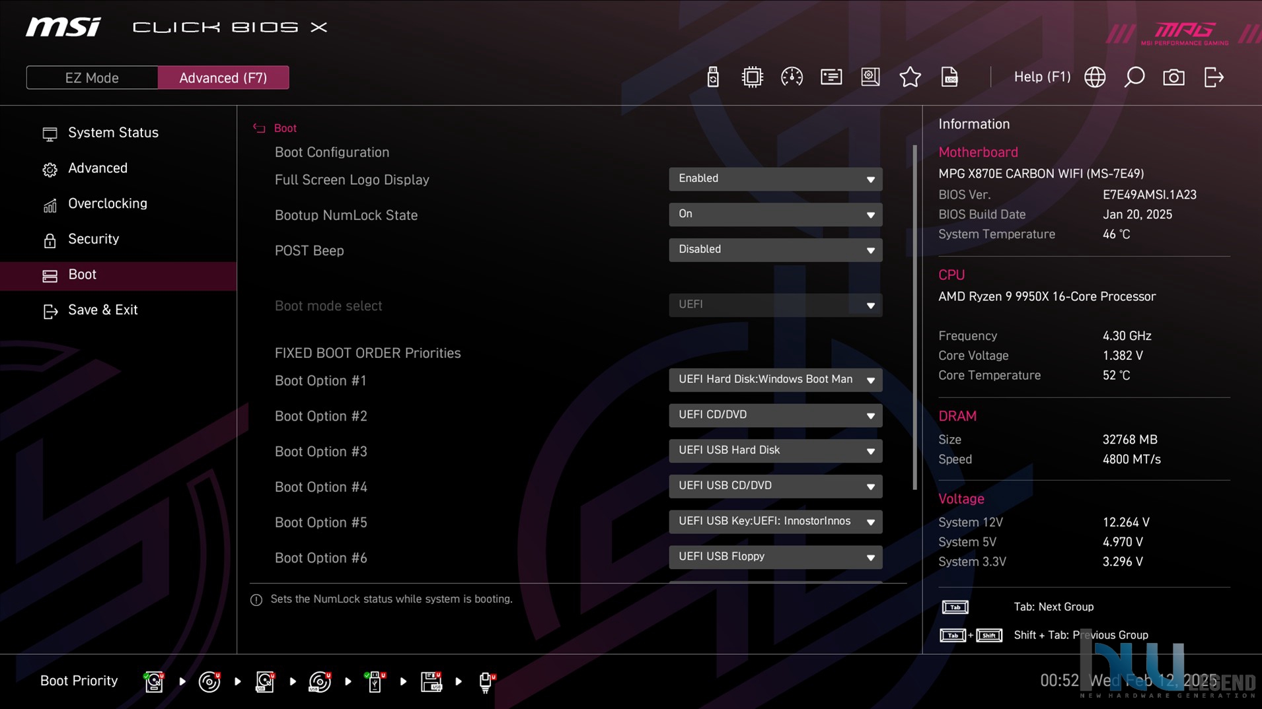Select the hard disk boot priority icon
Viewport: 1262px width, 709px height.
[154, 681]
